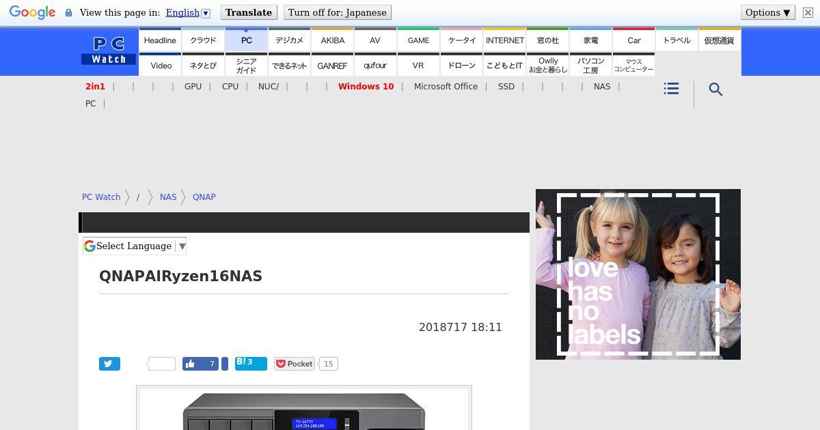Open the シニアガイド tab
Viewport: 820px width, 430px height.
(247, 66)
